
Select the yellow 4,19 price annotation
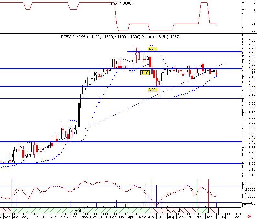coord(145,73)
